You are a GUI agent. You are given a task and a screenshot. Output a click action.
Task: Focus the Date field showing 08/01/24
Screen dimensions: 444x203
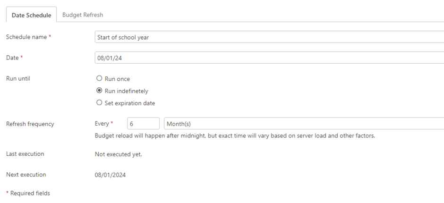click(x=269, y=58)
